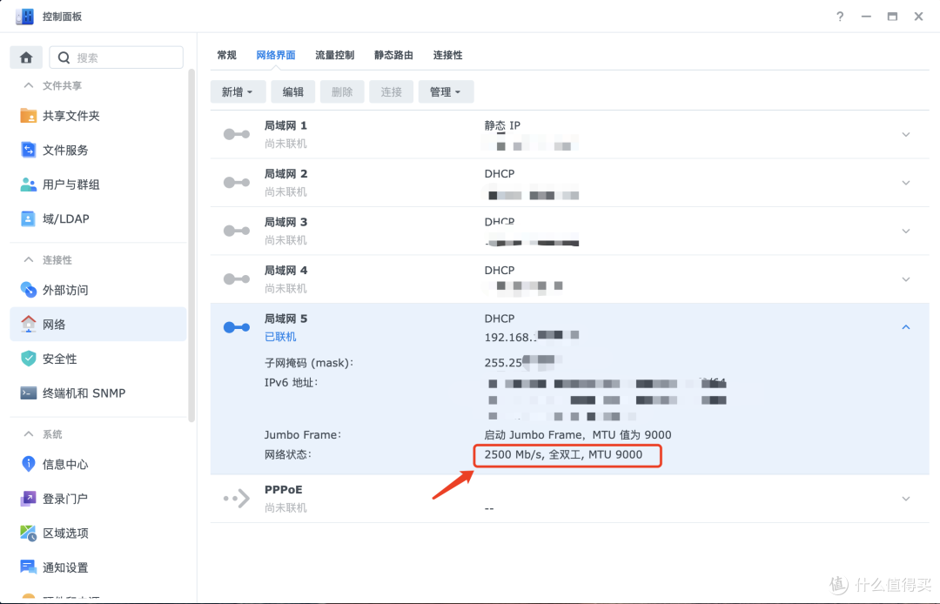Click the 静态 IP label of 局域网 1
Screen dimensions: 940x604
[x=502, y=125]
